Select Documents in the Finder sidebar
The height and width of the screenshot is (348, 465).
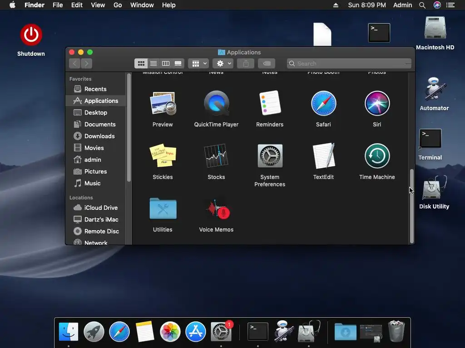tap(95, 124)
